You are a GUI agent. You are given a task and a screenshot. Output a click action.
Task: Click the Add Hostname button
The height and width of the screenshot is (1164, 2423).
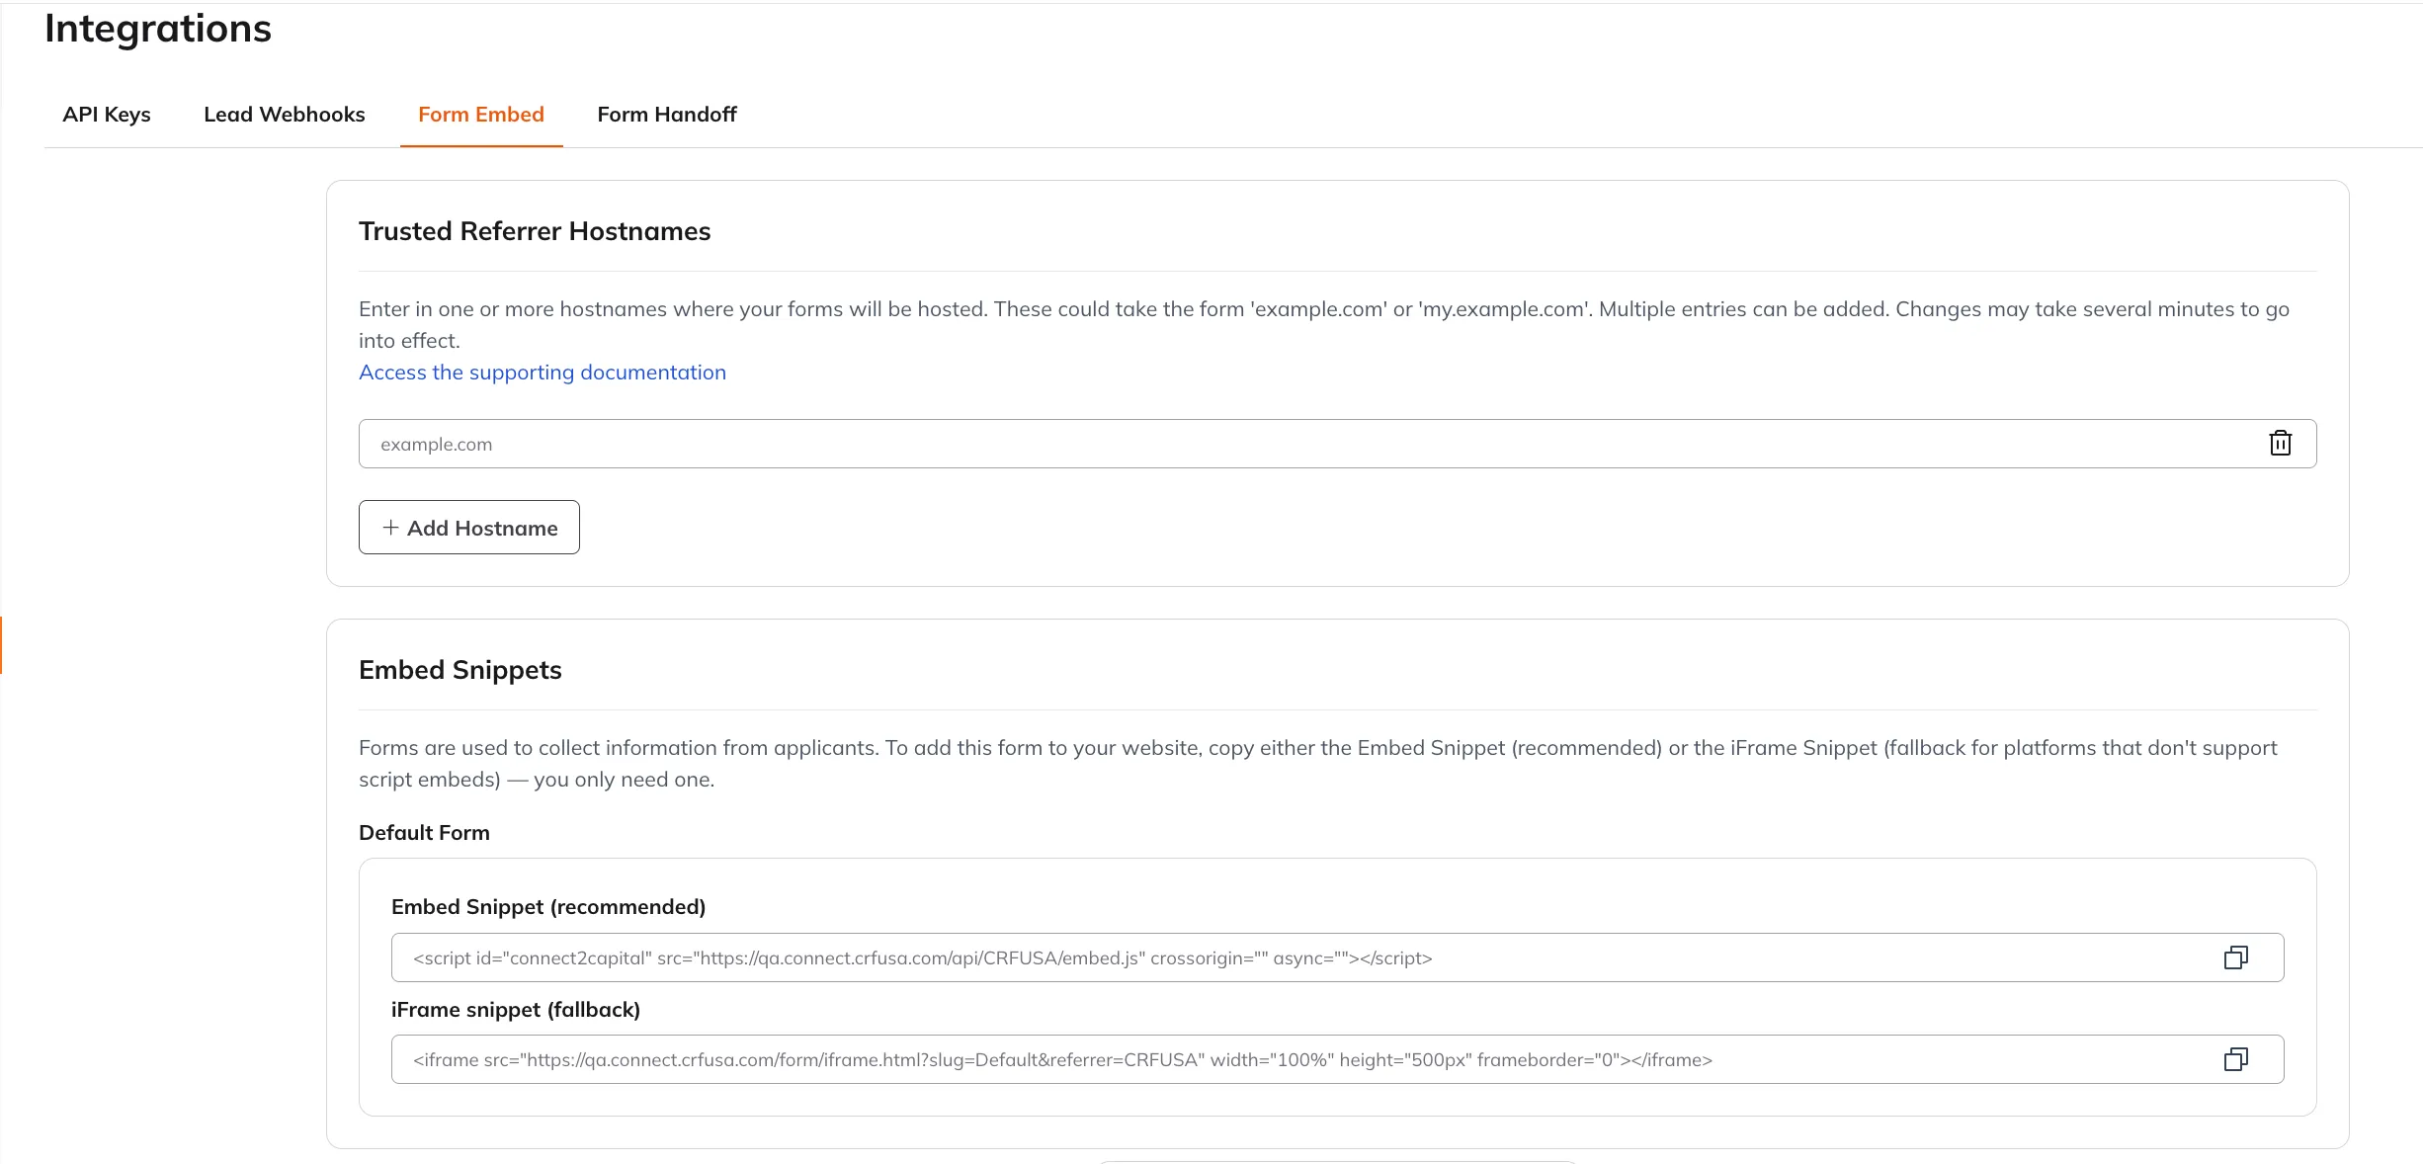coord(469,528)
